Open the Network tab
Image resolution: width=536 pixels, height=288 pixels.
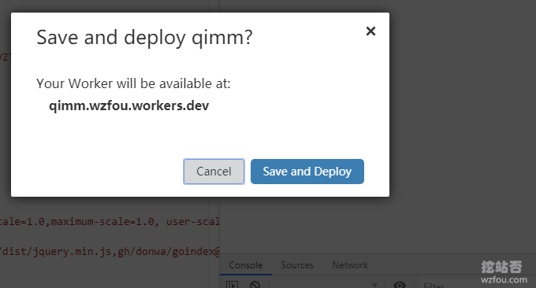(x=350, y=265)
